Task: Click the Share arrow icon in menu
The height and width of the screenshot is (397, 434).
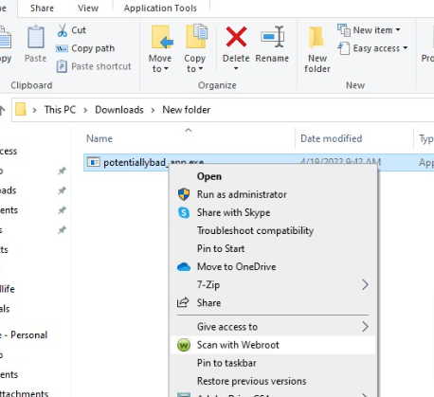Action: click(183, 302)
